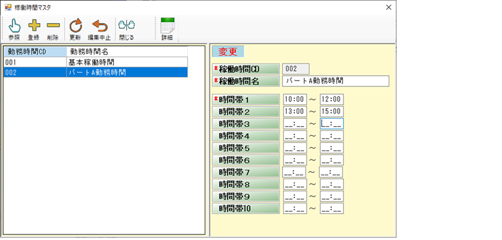Focus the 時間帯3 start time field
Viewport: 502px width, 240px height.
[295, 124]
